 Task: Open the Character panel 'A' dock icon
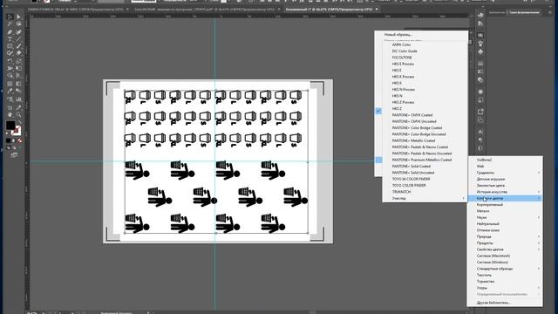click(480, 132)
